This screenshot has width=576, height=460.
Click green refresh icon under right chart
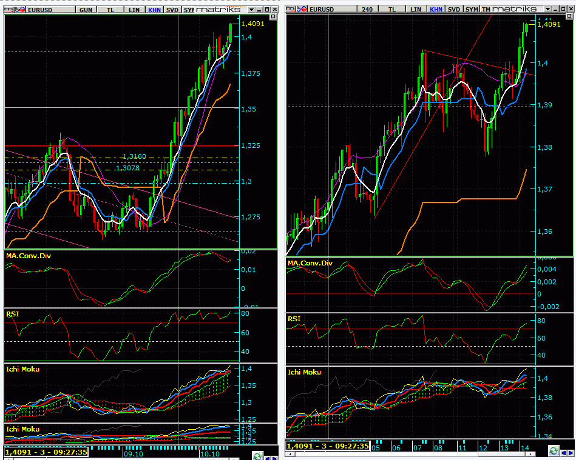pyautogui.click(x=554, y=450)
